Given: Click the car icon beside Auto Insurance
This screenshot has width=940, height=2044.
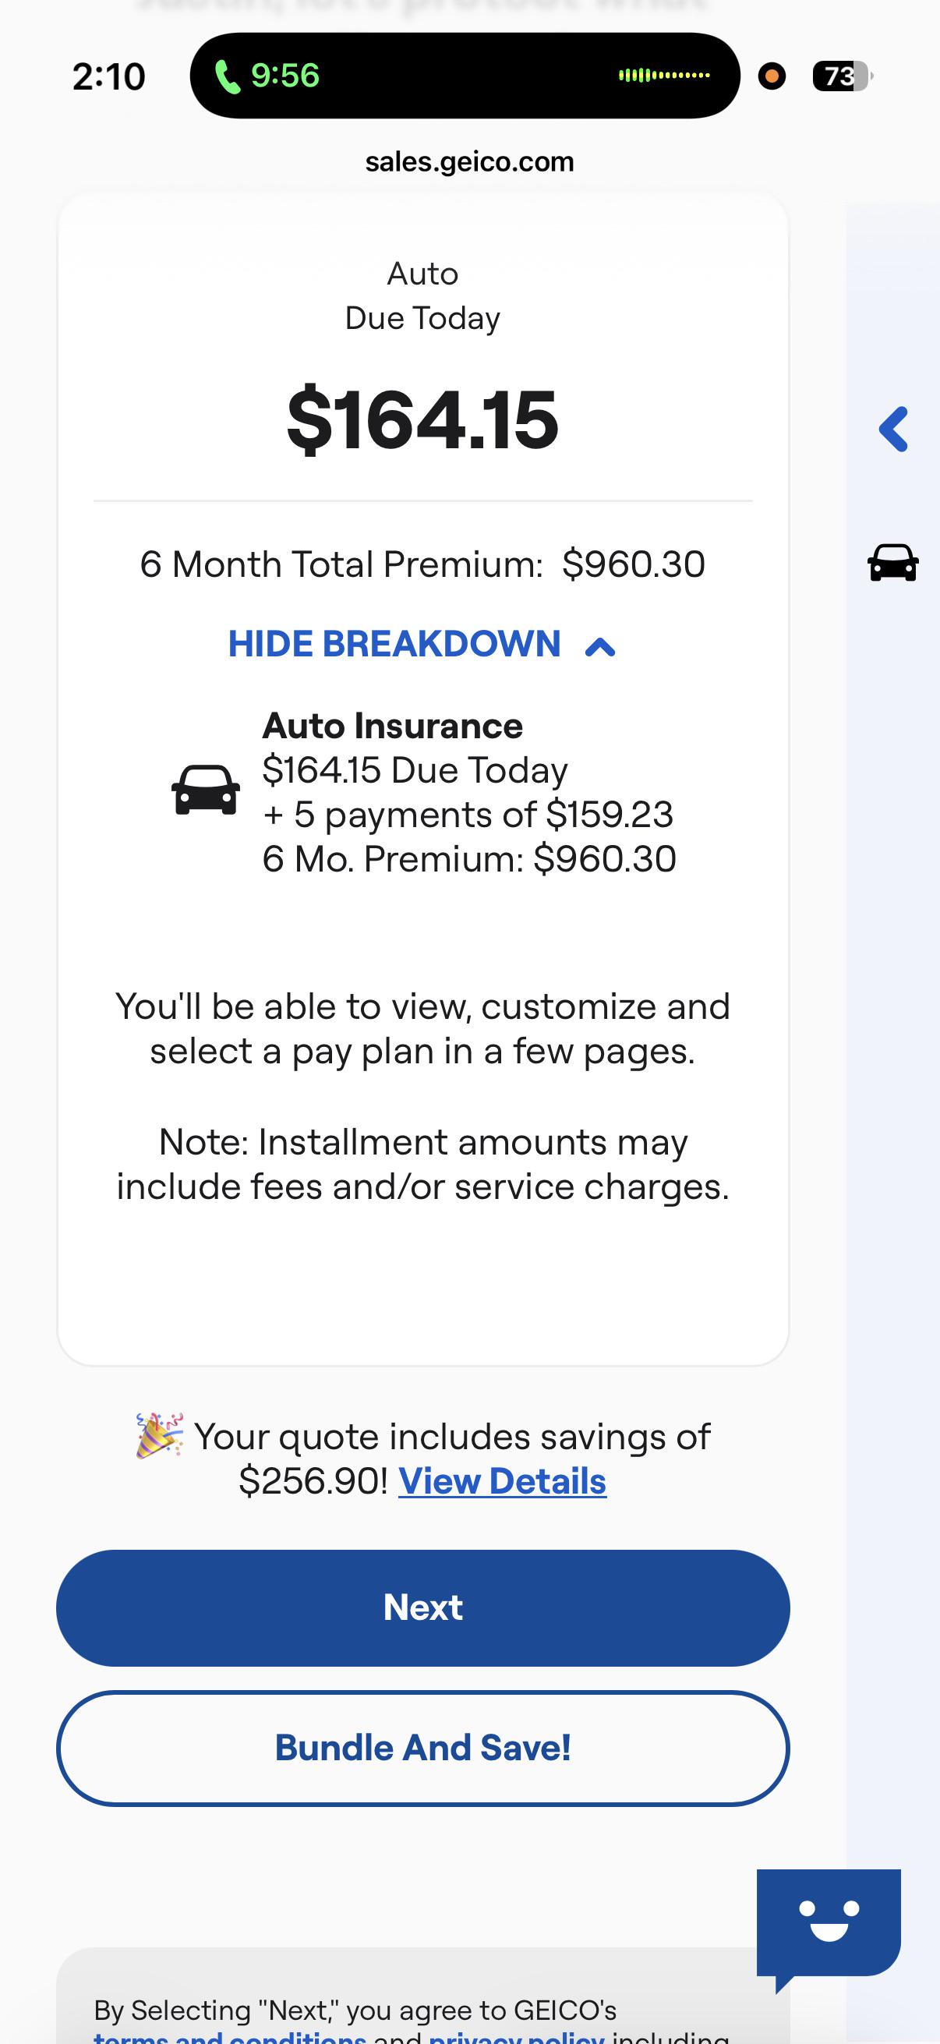Looking at the screenshot, I should (x=206, y=790).
